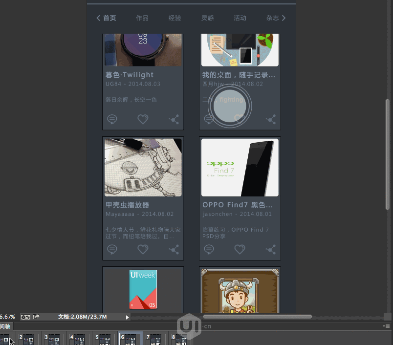Click the share icon on 暮色·Twilight card
This screenshot has width=393, height=345.
click(174, 119)
